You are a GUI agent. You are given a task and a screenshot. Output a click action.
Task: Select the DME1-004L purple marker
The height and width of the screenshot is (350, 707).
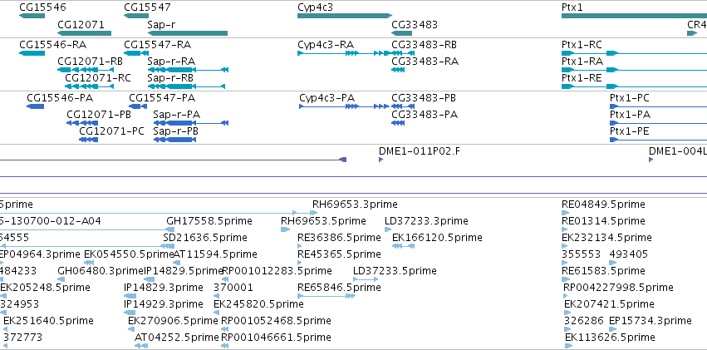(651, 160)
